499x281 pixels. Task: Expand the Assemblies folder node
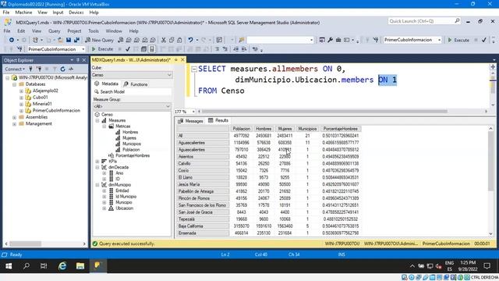(x=14, y=117)
